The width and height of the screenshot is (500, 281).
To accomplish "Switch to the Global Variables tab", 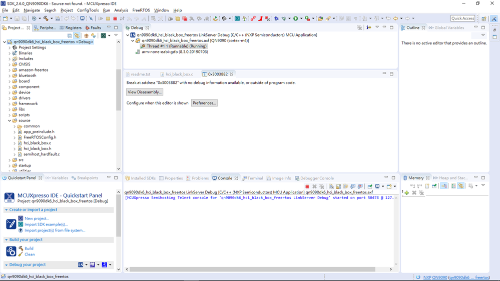I will pos(446,27).
